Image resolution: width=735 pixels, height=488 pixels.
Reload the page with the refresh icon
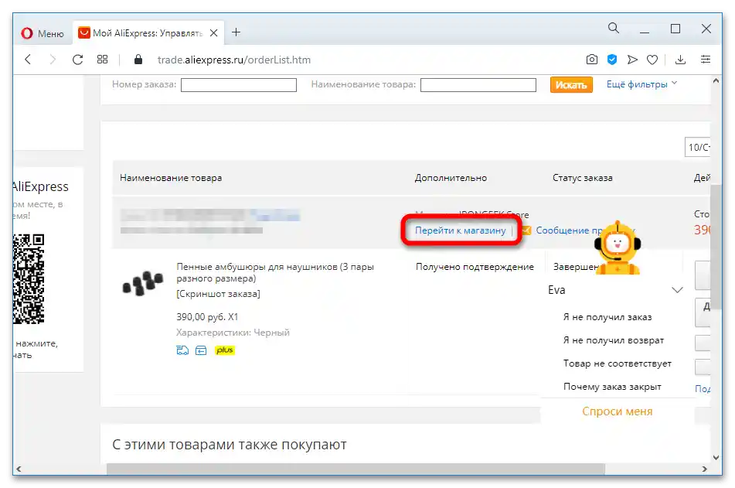pyautogui.click(x=77, y=60)
